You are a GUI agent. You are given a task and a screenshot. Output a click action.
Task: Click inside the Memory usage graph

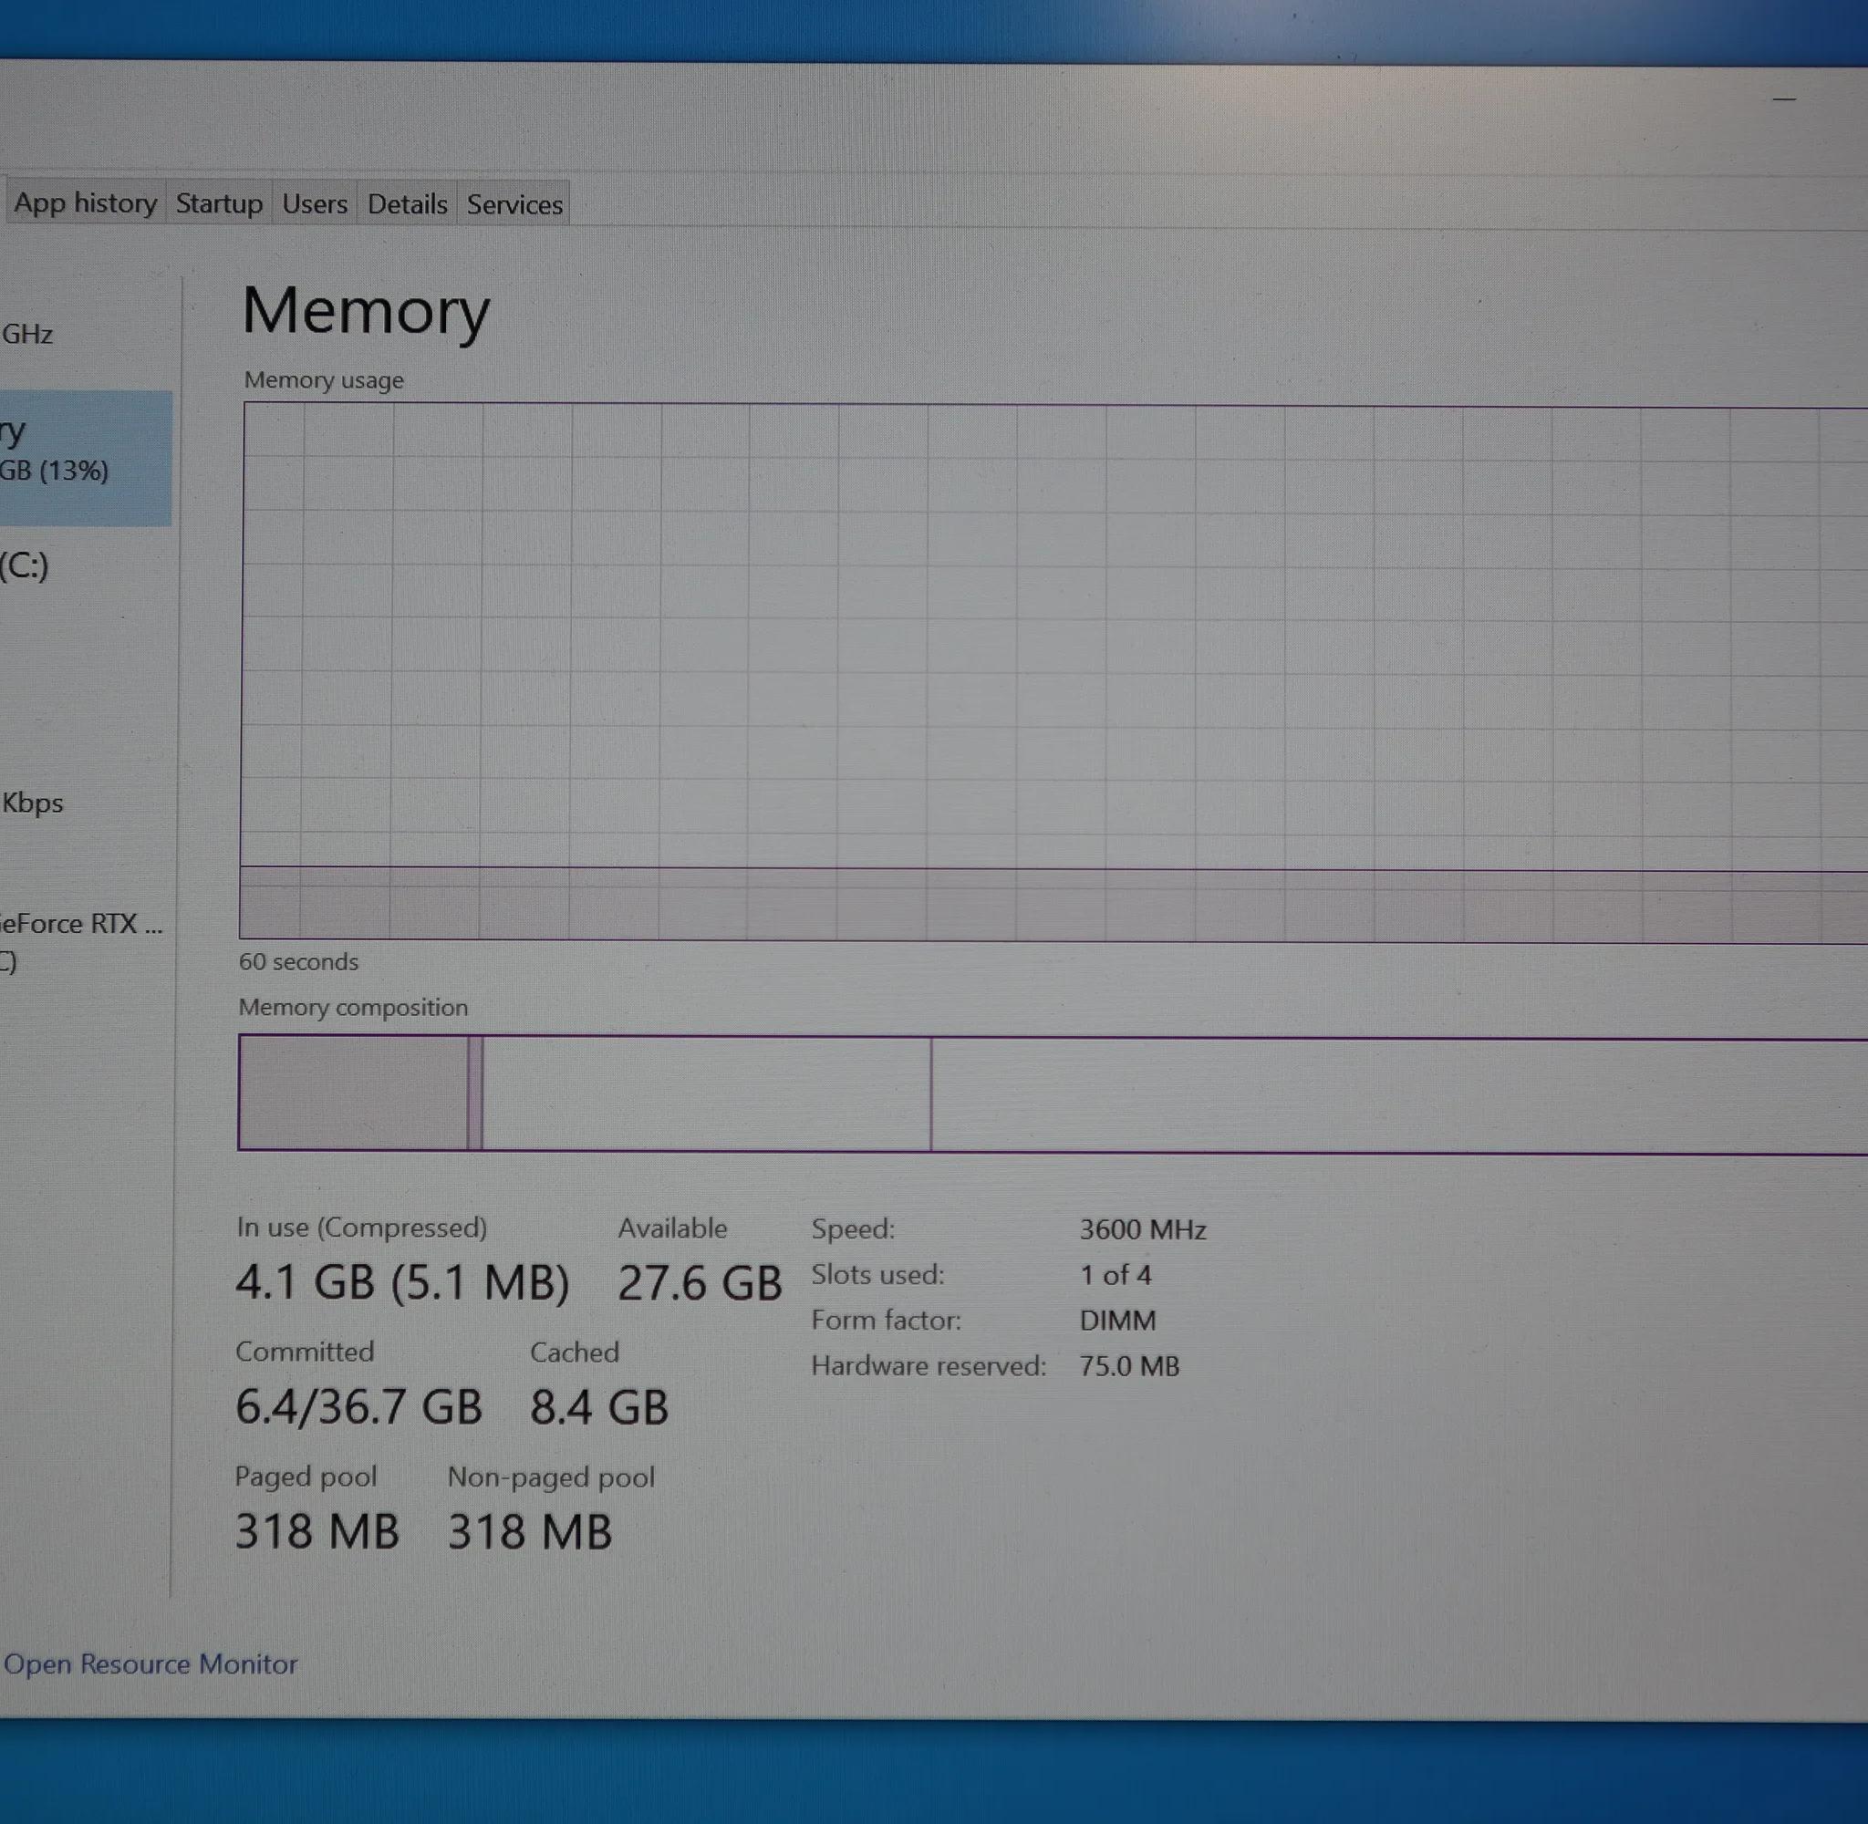[1053, 671]
